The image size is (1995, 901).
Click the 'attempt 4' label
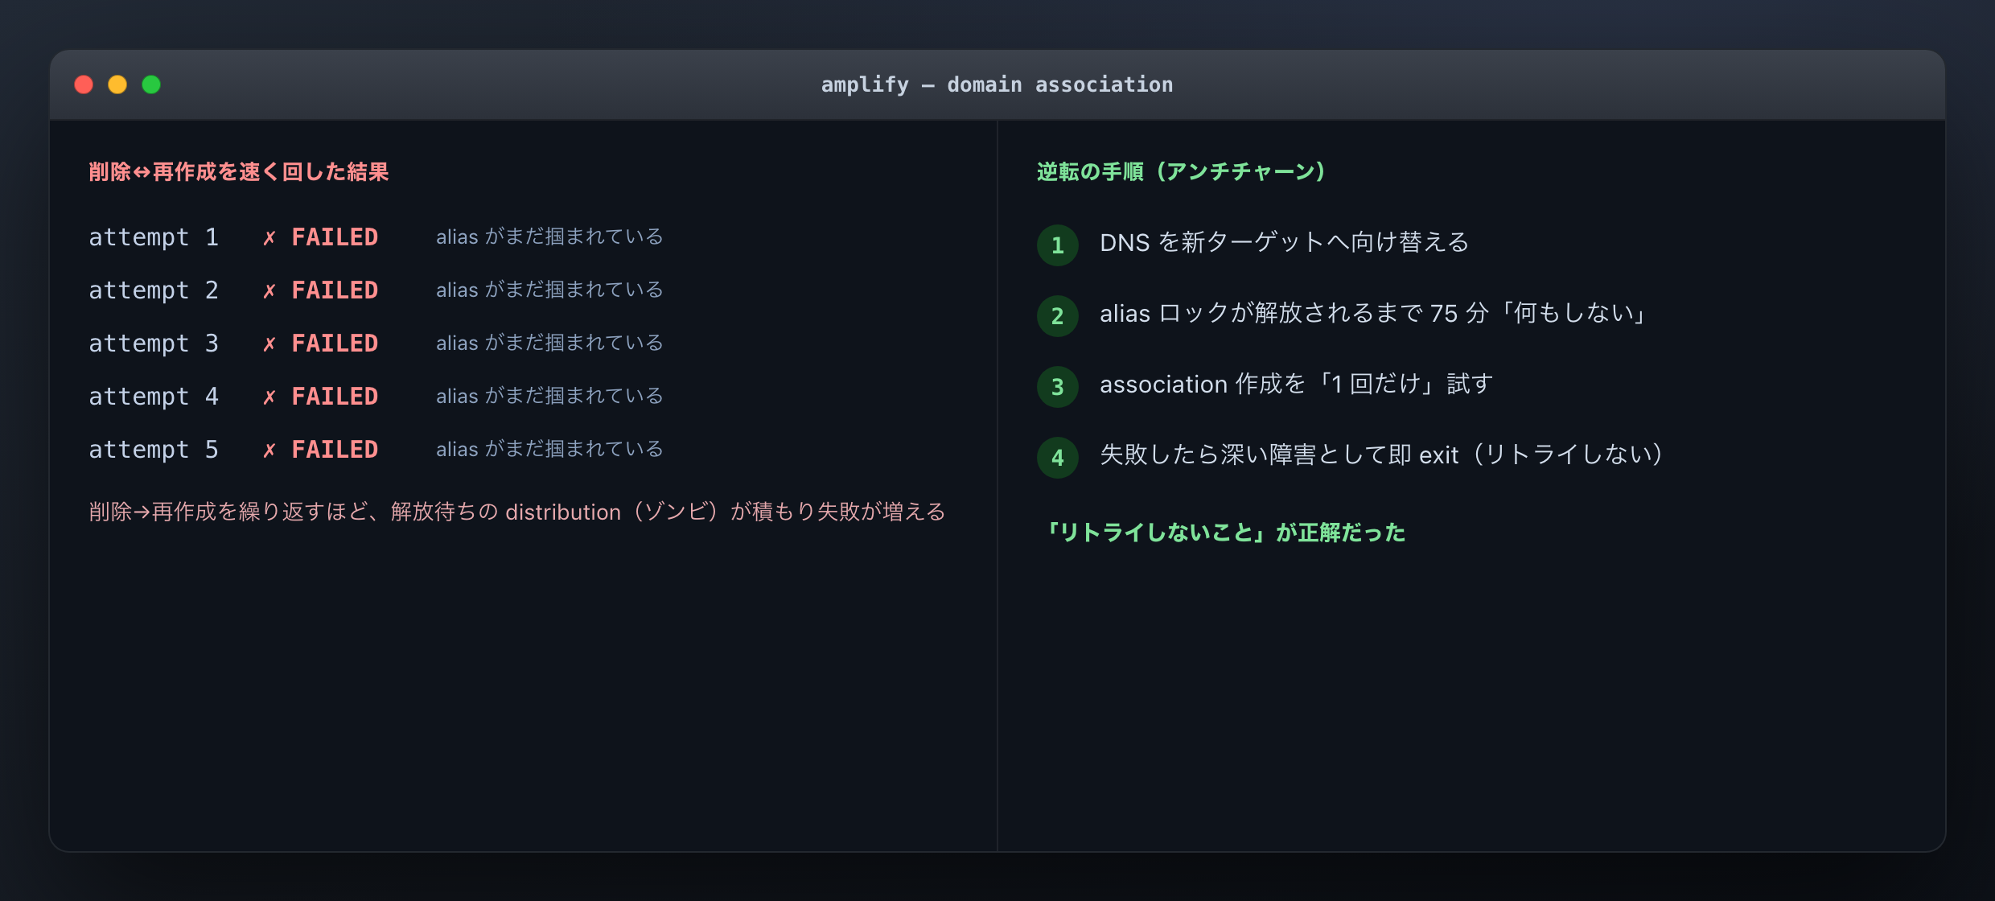pyautogui.click(x=154, y=397)
